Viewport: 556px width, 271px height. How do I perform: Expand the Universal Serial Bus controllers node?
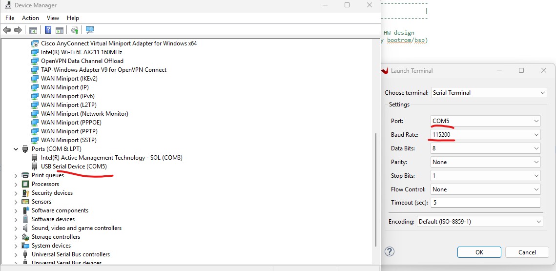click(16, 254)
